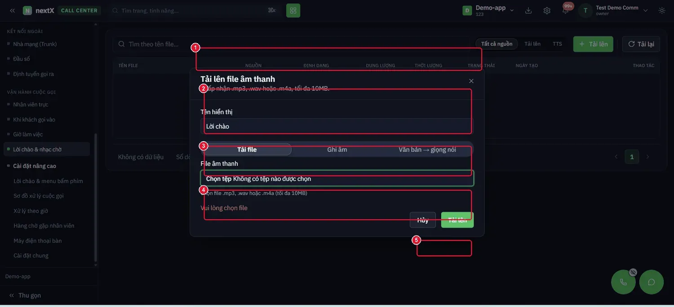Click the nextX logo icon
This screenshot has width=674, height=307.
(x=27, y=10)
